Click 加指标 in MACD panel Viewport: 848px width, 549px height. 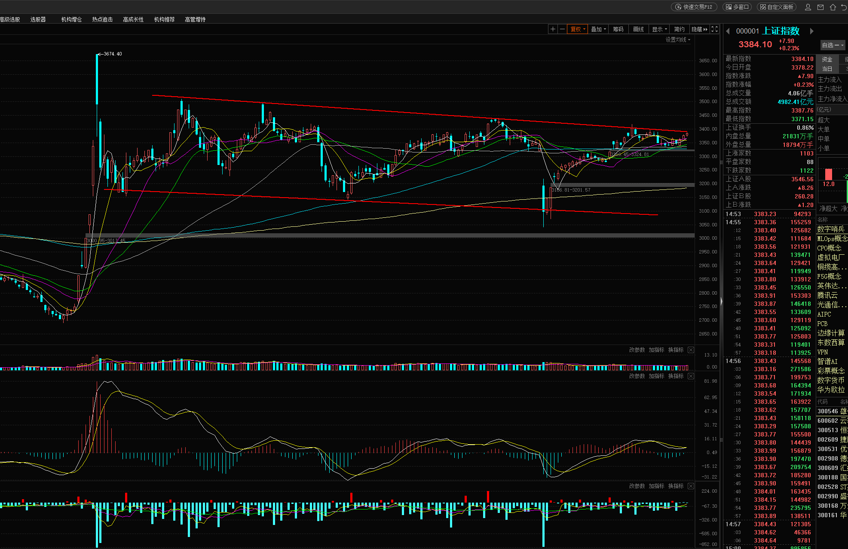(x=656, y=376)
